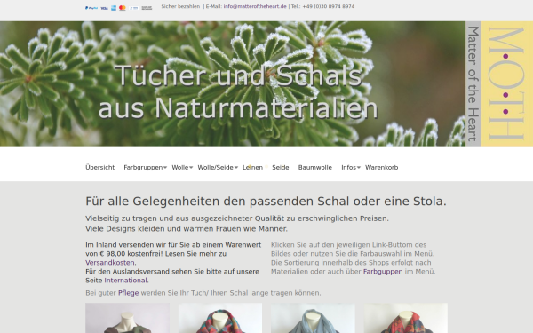Viewport: 533px width, 333px height.
Task: Click heading 'Für alle Gelegenheiten den passenden Schal'
Action: pos(266,202)
